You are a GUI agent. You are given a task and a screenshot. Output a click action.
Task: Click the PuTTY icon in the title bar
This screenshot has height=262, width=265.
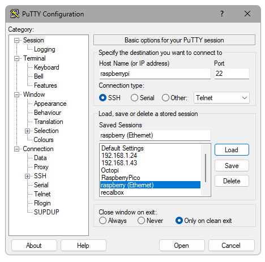[15, 14]
